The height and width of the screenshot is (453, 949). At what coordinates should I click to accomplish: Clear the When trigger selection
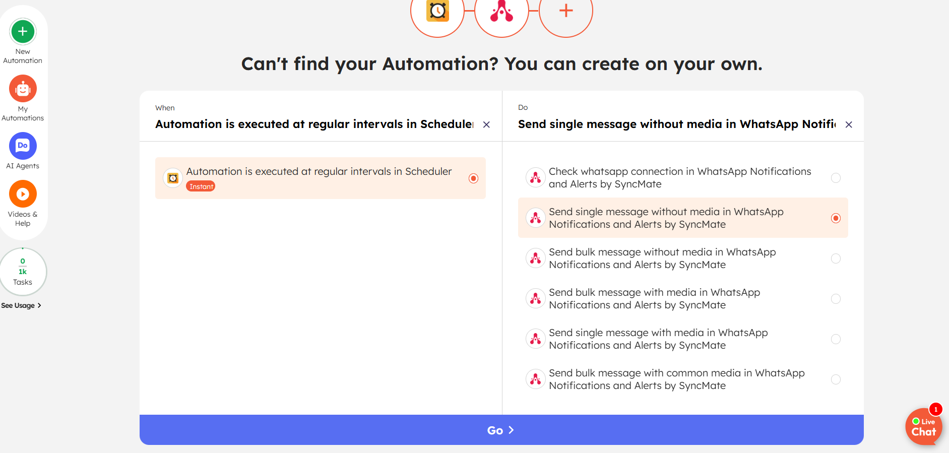[x=486, y=124]
